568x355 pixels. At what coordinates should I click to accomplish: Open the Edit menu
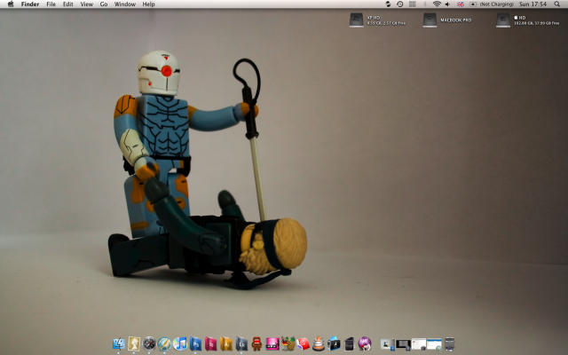coord(67,4)
